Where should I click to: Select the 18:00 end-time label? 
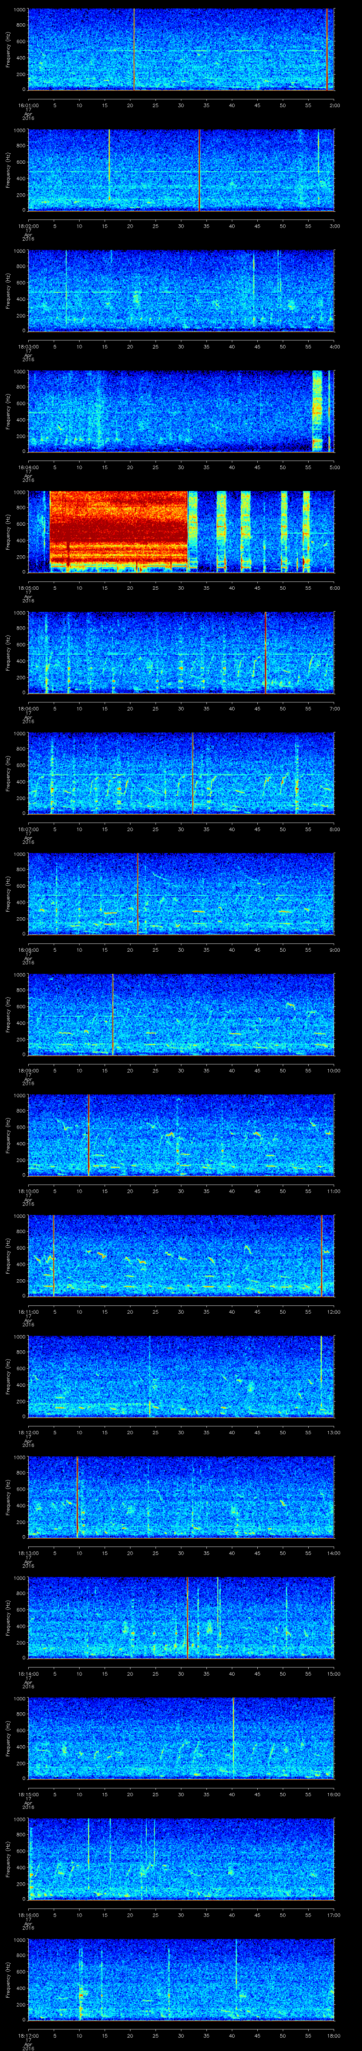pos(334,2036)
